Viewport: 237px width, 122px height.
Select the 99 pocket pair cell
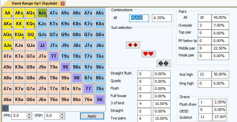coord(65,67)
